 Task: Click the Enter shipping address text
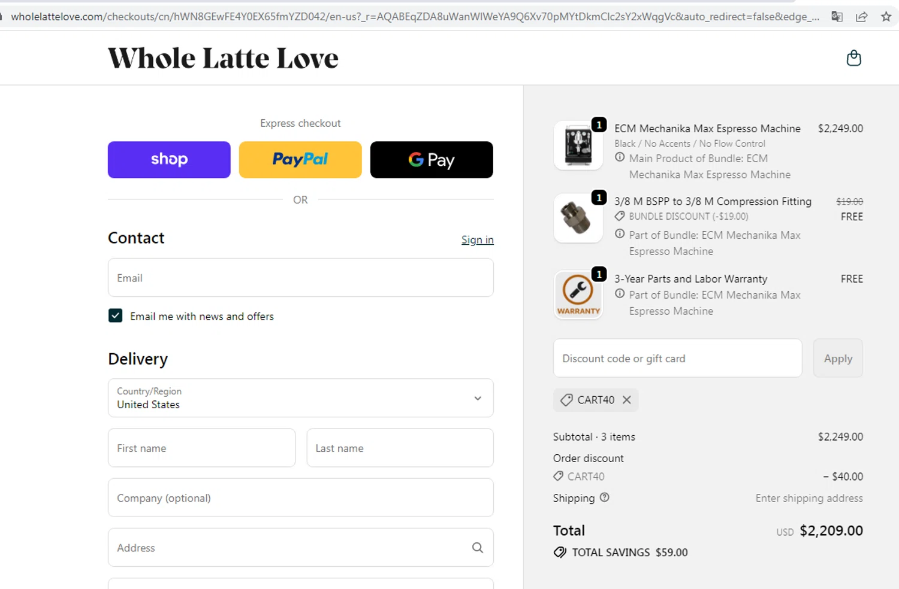809,498
